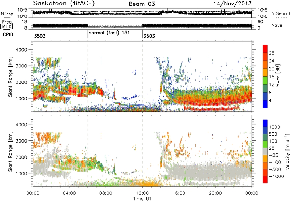
Task: Pick the red bottom Velocity colorbar segment
Action: click(x=265, y=180)
